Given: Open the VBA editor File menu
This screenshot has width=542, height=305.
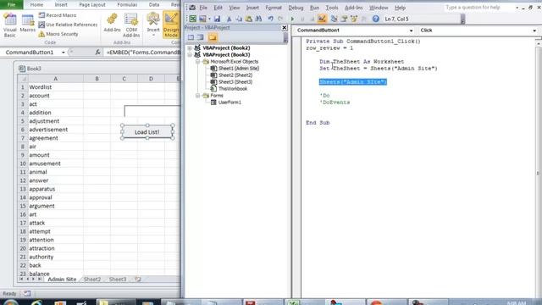Looking at the screenshot, I should (203, 8).
